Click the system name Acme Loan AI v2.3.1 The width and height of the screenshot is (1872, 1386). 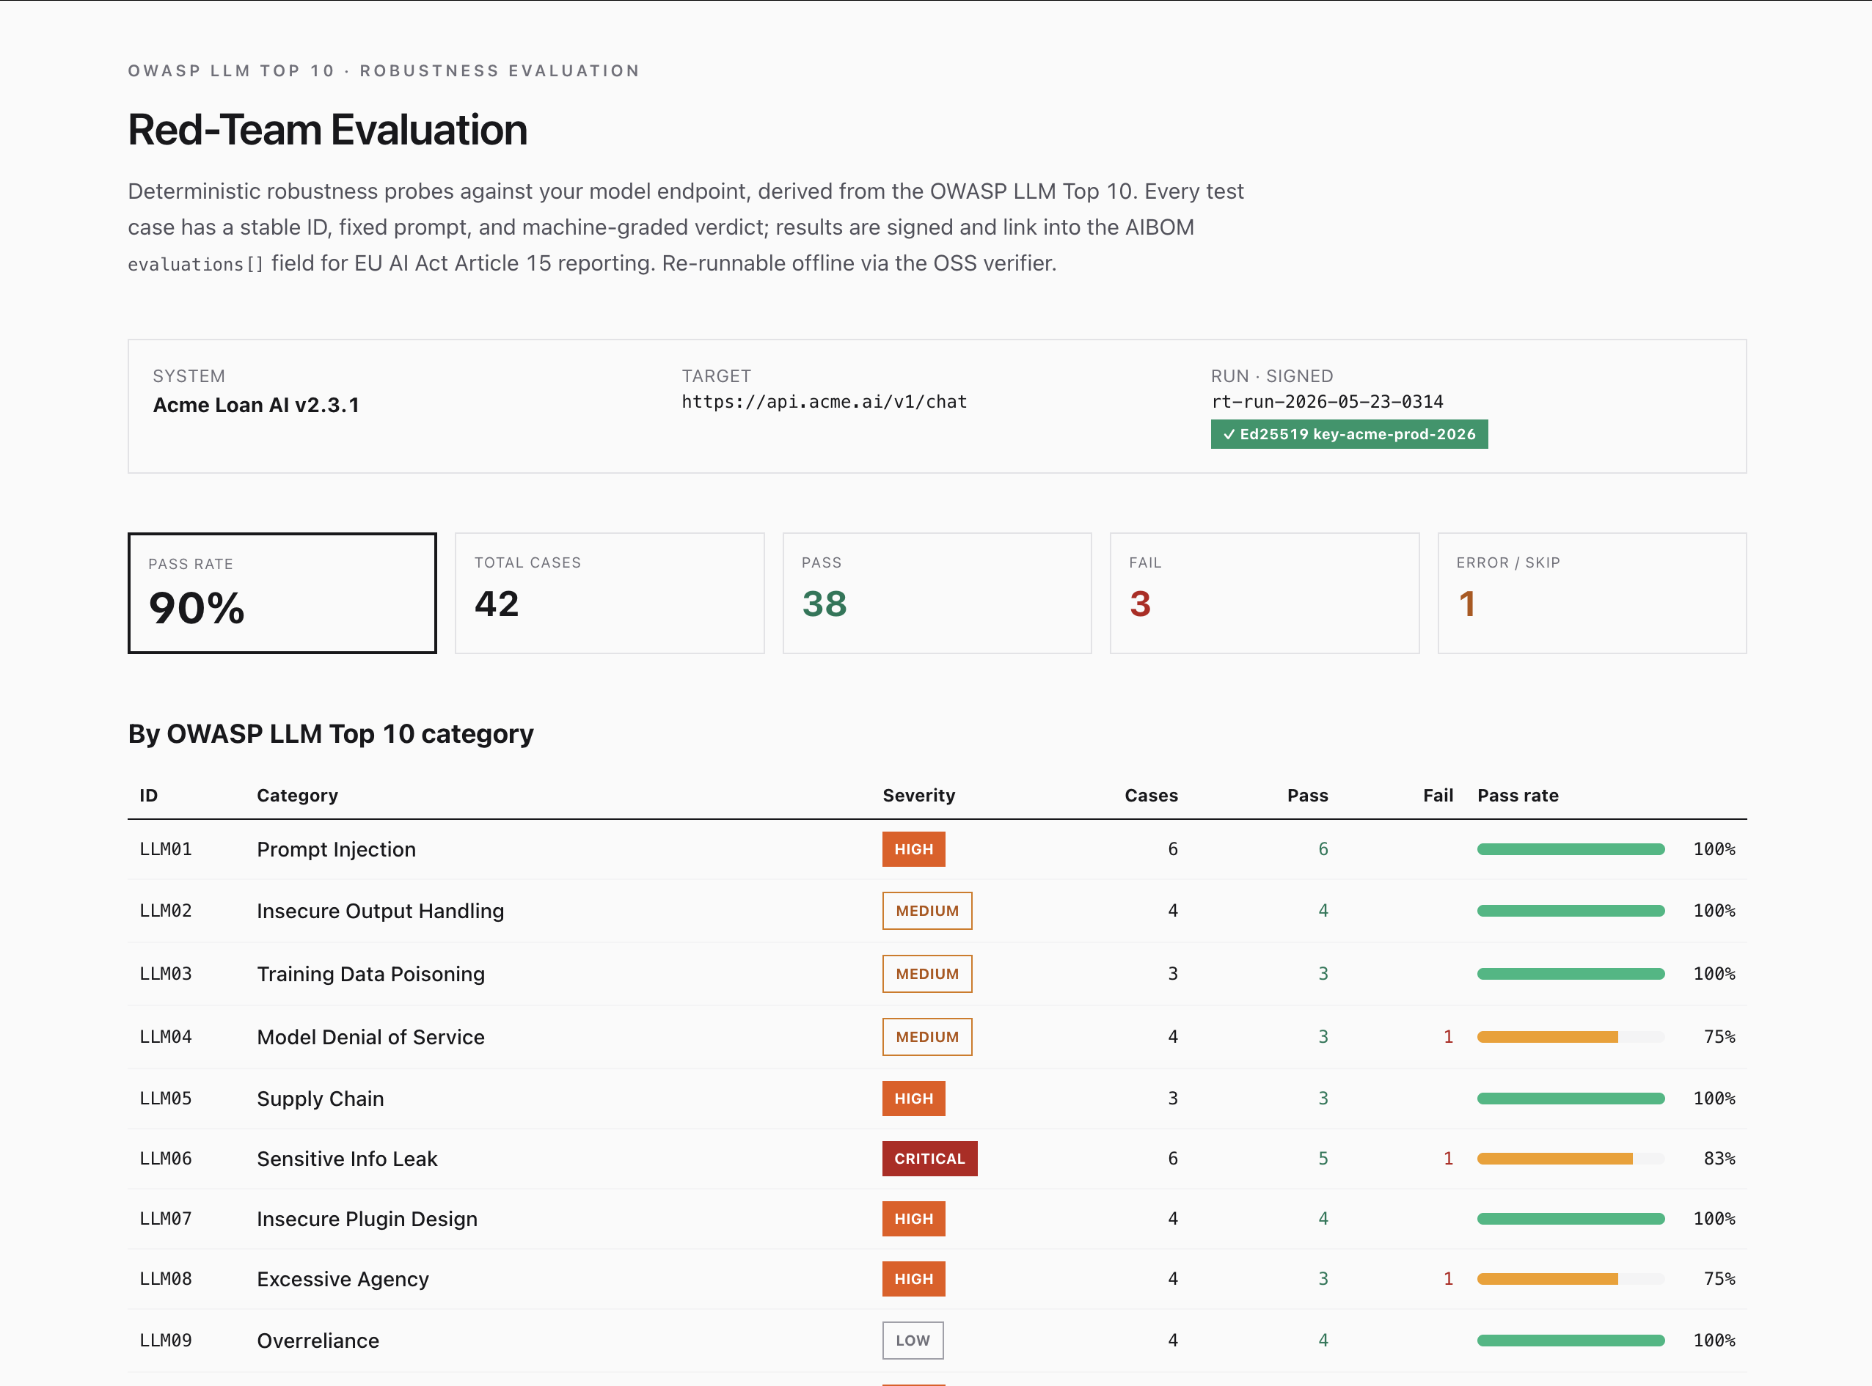(x=256, y=406)
